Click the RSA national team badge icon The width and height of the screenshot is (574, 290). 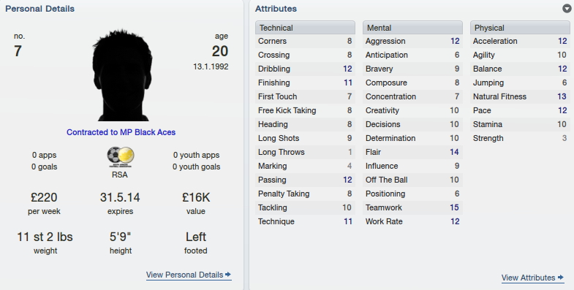(121, 157)
